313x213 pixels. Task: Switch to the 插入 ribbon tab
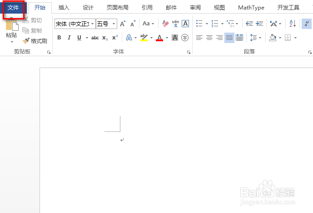coord(64,8)
